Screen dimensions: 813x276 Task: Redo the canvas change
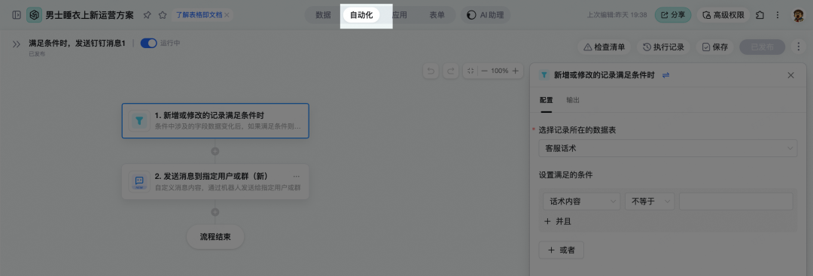pos(451,71)
